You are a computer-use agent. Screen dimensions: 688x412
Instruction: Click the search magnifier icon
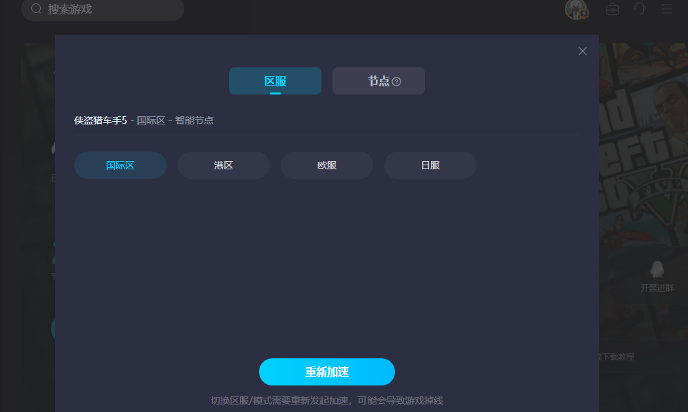[x=37, y=9]
